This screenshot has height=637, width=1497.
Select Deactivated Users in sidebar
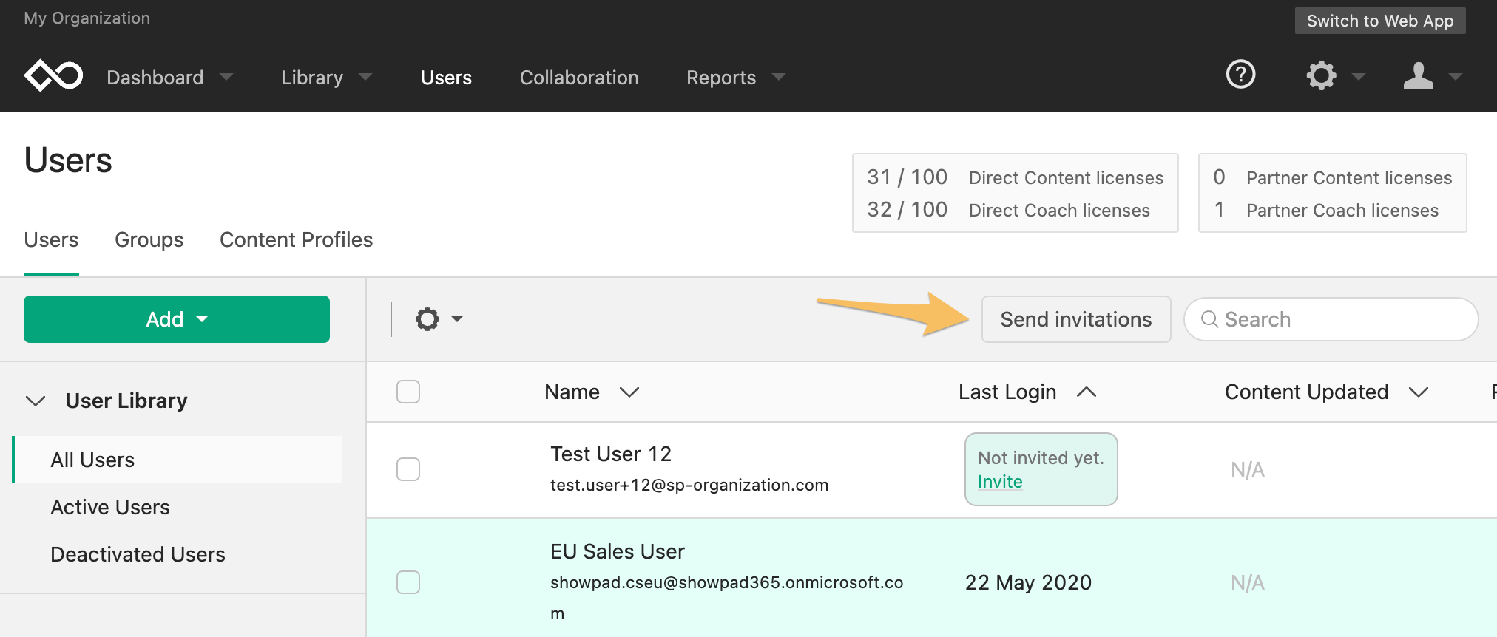[x=138, y=554]
